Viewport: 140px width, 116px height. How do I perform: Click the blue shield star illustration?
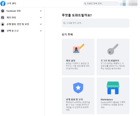tap(78, 88)
